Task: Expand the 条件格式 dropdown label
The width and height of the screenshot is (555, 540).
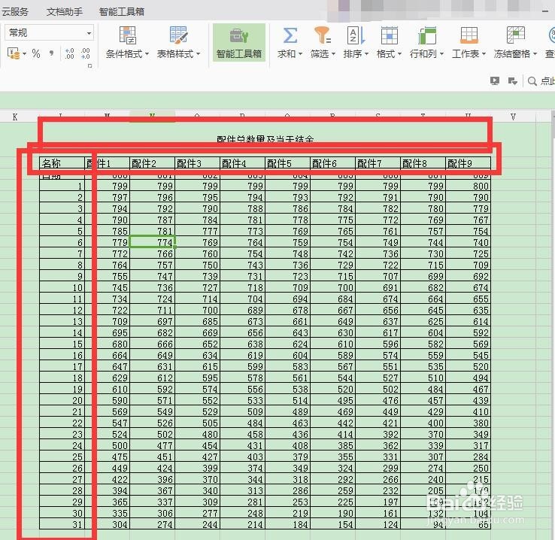Action: (x=127, y=54)
